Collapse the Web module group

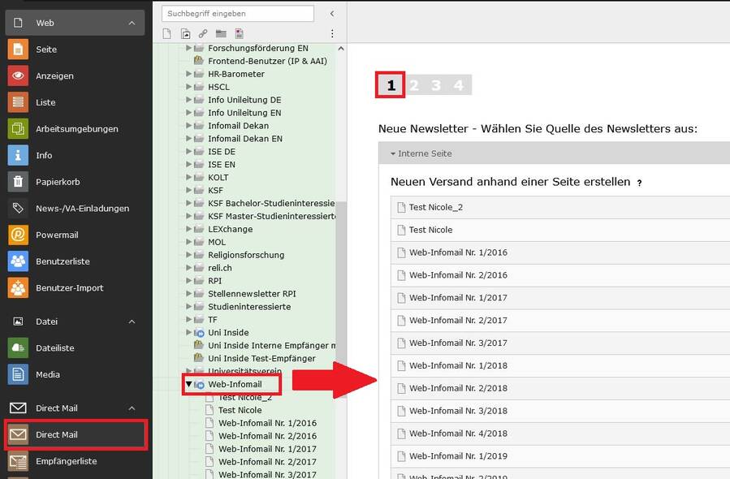pos(132,23)
